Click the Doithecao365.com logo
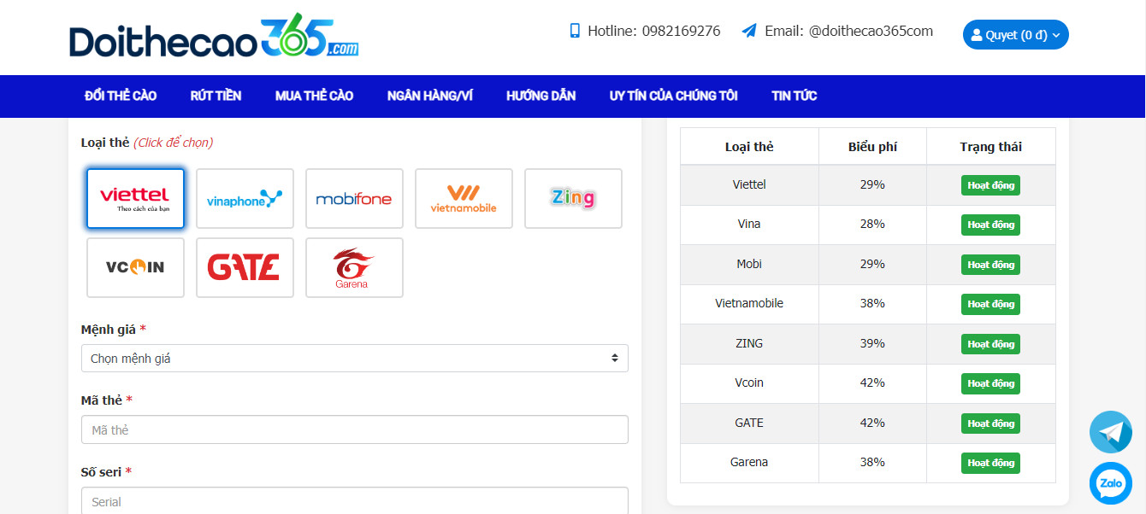 (x=214, y=36)
